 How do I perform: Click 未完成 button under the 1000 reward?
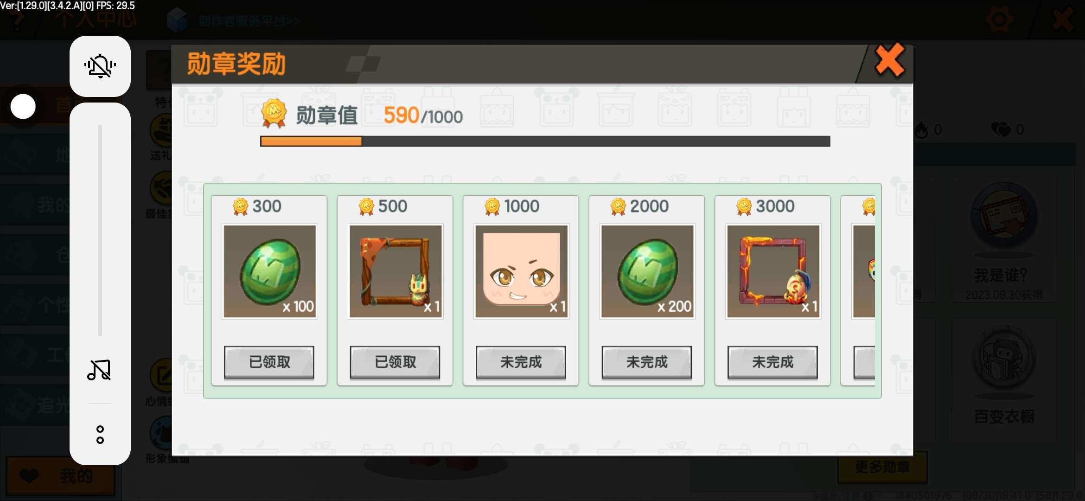pos(521,362)
